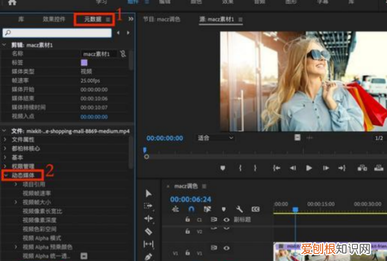Select the Slip tool

pyautogui.click(x=148, y=244)
